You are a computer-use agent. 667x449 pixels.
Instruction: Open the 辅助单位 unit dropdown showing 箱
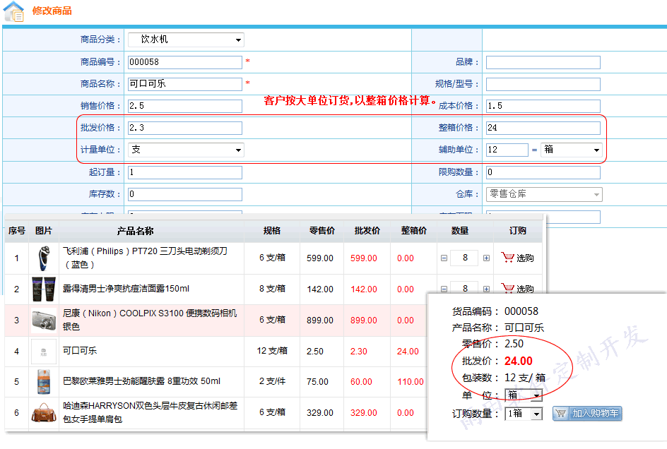click(572, 150)
